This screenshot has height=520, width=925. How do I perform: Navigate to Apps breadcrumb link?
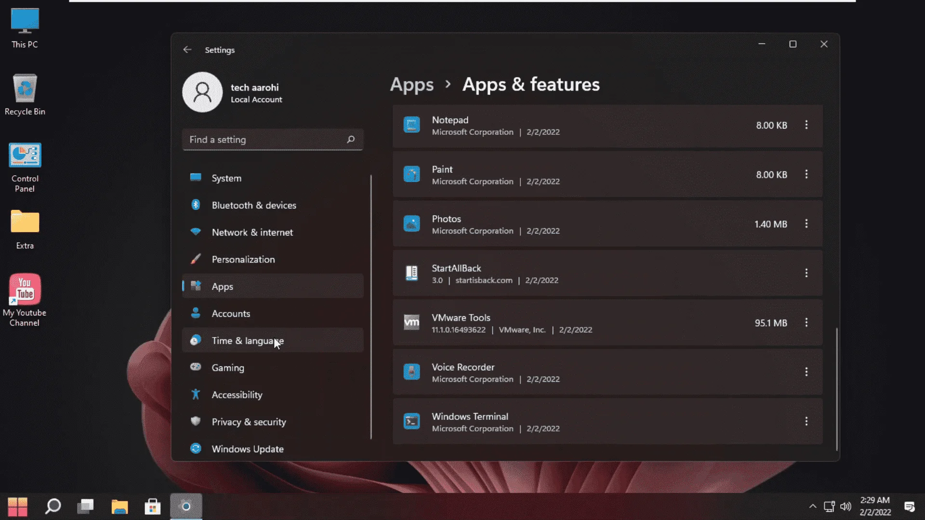[412, 85]
